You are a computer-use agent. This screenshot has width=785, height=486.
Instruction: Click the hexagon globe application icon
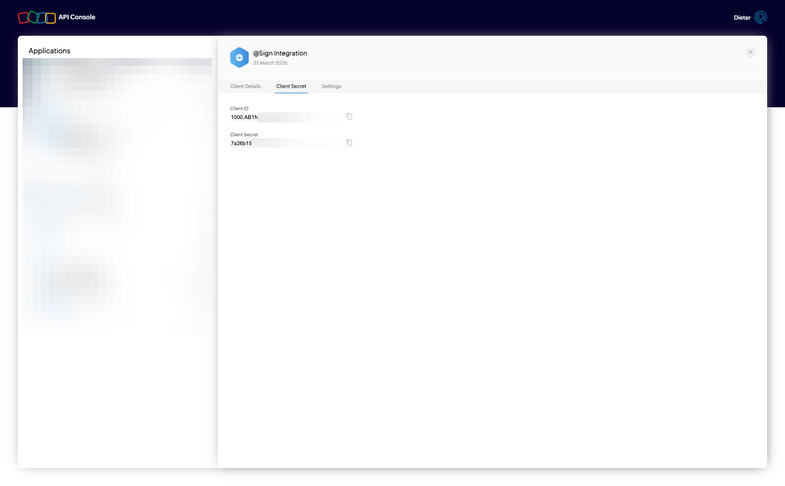(x=239, y=58)
